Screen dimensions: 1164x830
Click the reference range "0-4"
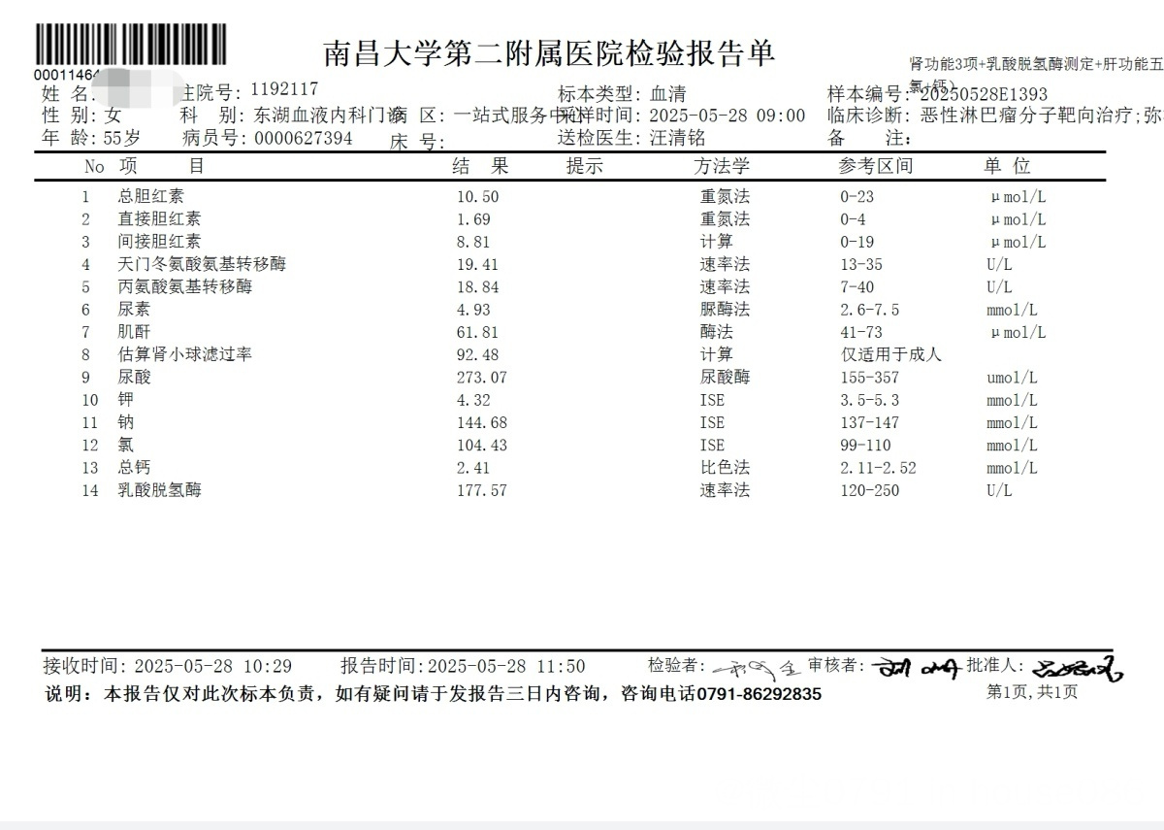click(x=853, y=219)
